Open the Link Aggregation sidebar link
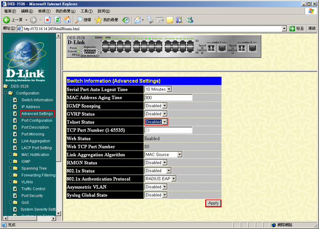 click(x=36, y=141)
